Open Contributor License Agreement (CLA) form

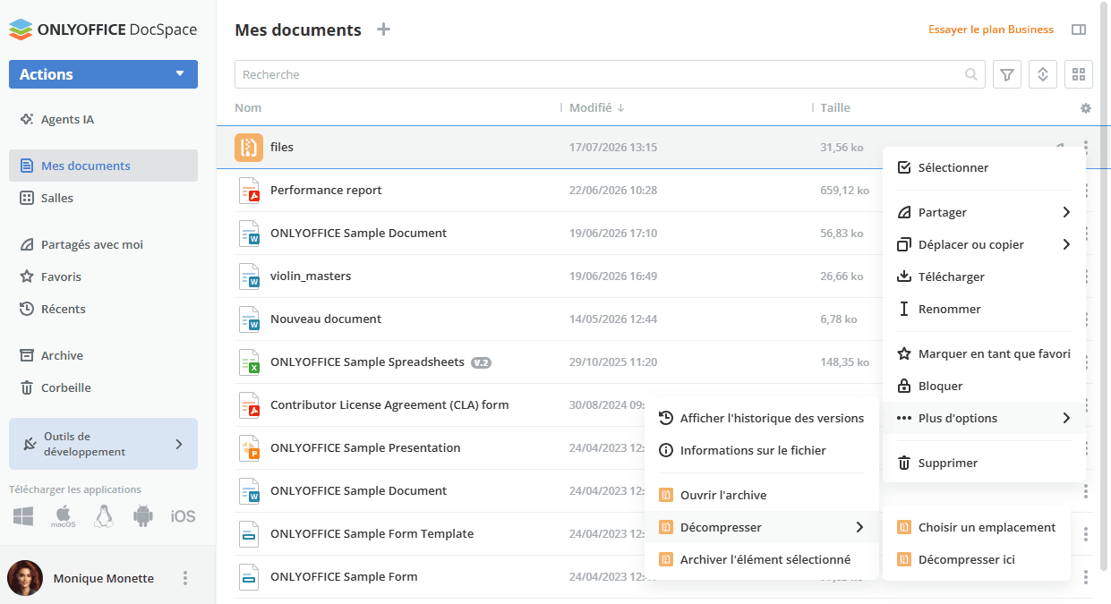pos(389,404)
